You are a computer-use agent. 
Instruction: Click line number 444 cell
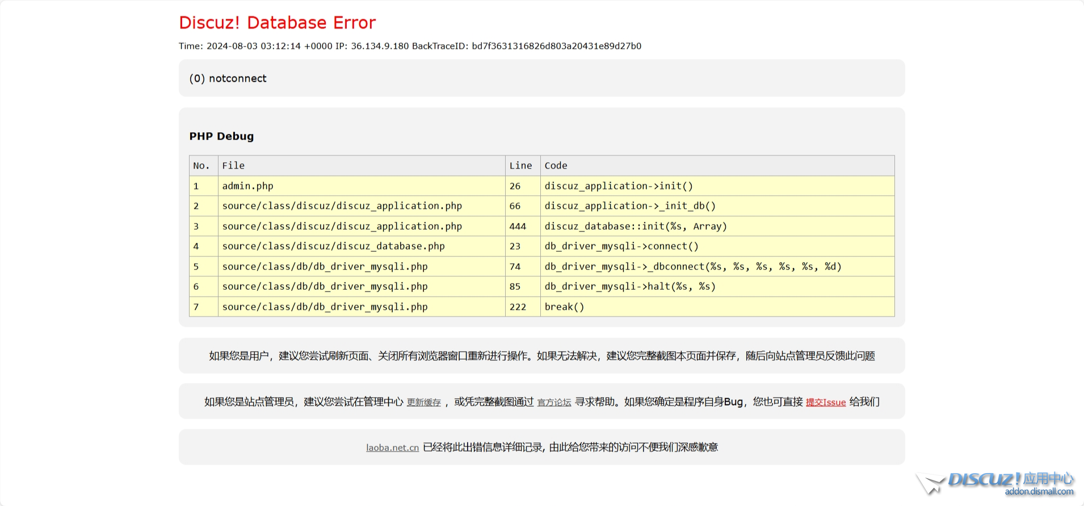point(523,226)
